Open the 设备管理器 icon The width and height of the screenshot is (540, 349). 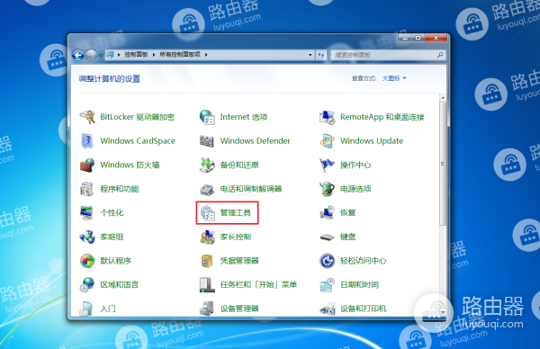(x=207, y=309)
